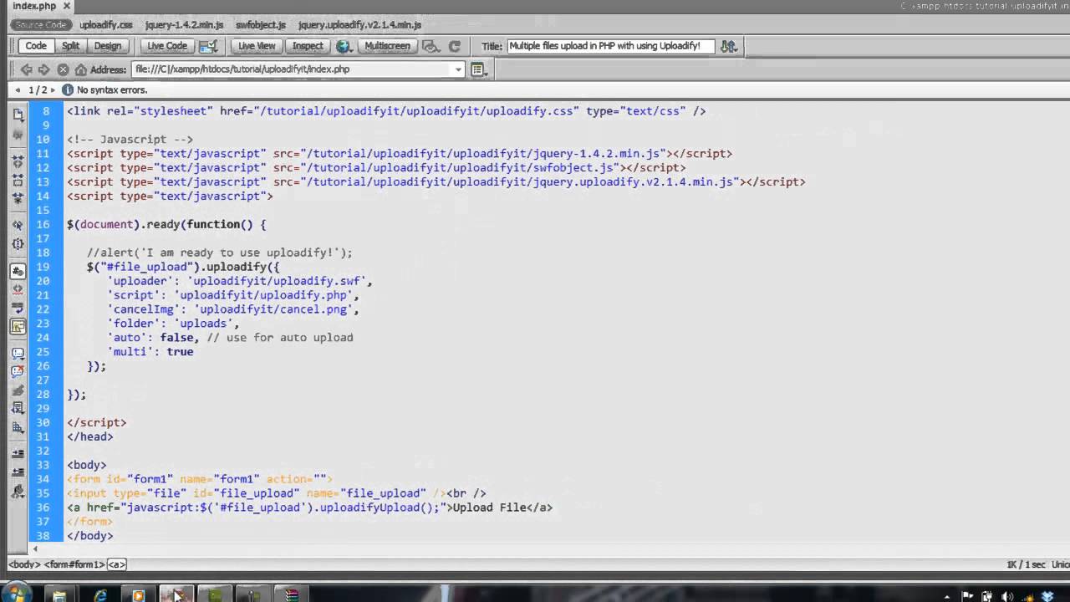Open Preview in Browser globe menu

pos(344,46)
